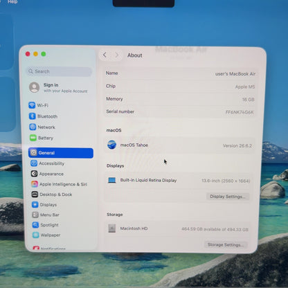Select the Bluetooth icon in sidebar
Screen dimensions: 288x288
[33, 116]
